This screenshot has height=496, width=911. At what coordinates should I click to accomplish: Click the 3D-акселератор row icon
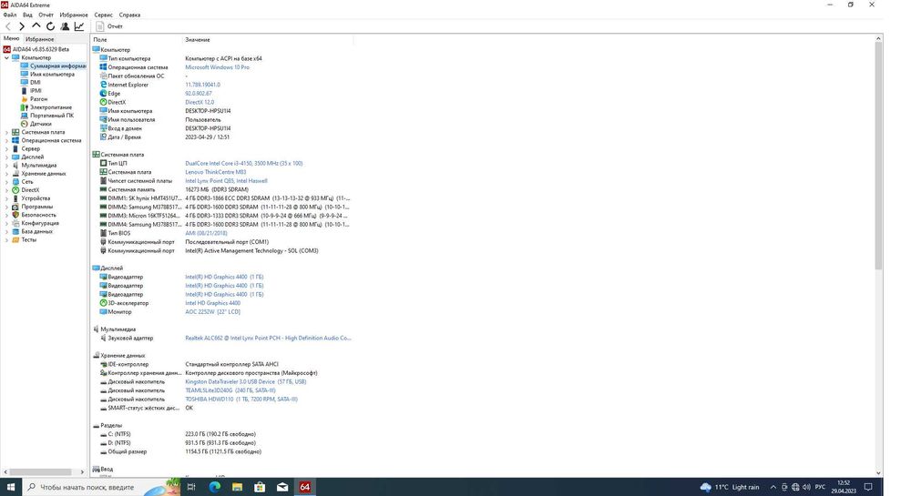[x=103, y=303]
